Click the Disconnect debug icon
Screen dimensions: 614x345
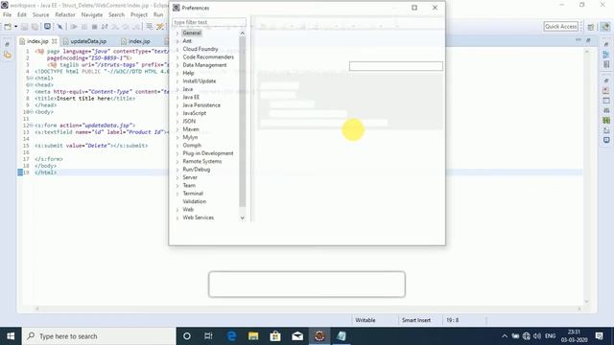point(105,27)
